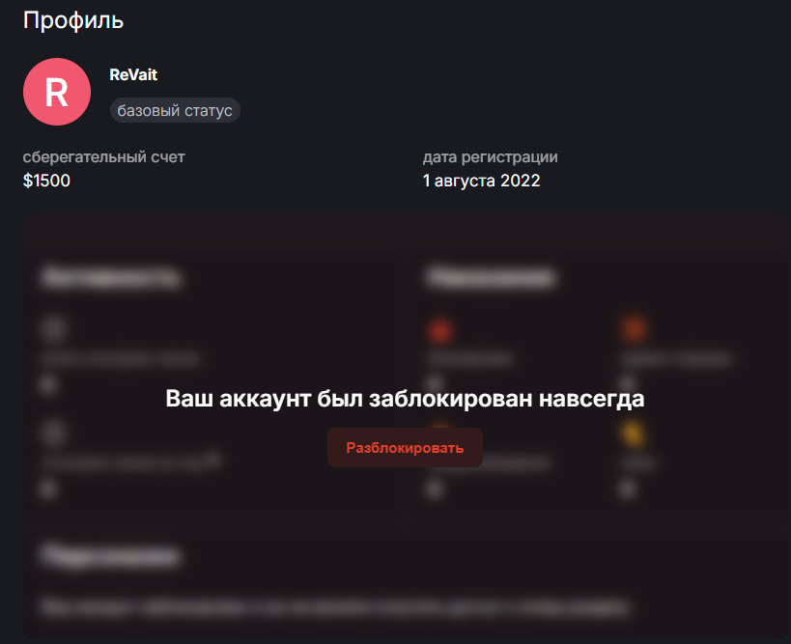Click the базовый статус badge
791x644 pixels.
point(175,110)
